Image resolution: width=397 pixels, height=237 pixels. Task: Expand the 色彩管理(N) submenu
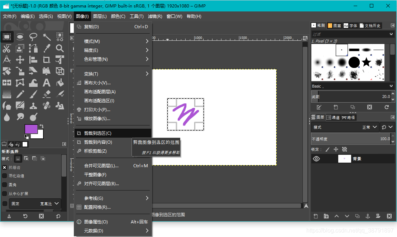(113, 59)
